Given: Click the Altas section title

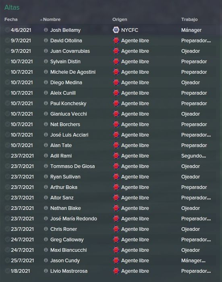Looking at the screenshot, I should (x=12, y=7).
